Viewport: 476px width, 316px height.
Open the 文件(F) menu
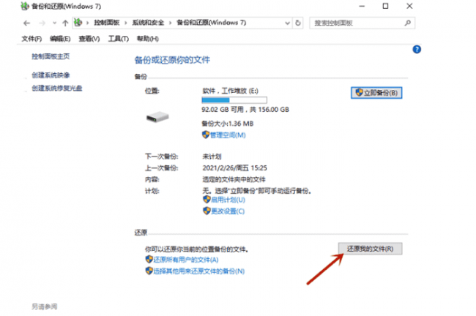[31, 39]
